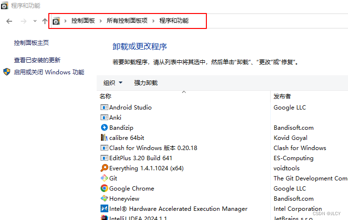
Task: Click the shield icon beside Windows 功能 link
Action: tap(7, 72)
